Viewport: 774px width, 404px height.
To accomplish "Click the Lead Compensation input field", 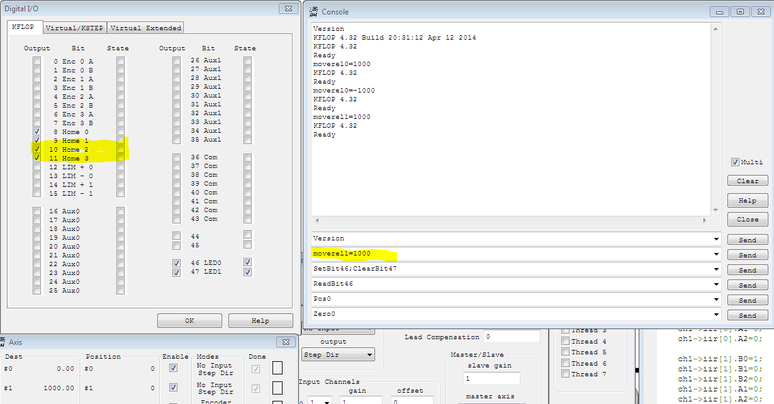I will click(x=512, y=337).
